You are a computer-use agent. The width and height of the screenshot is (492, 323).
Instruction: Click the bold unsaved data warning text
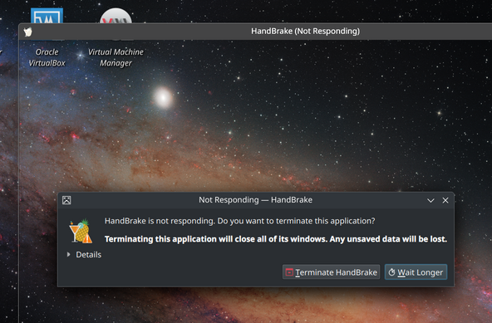click(276, 239)
